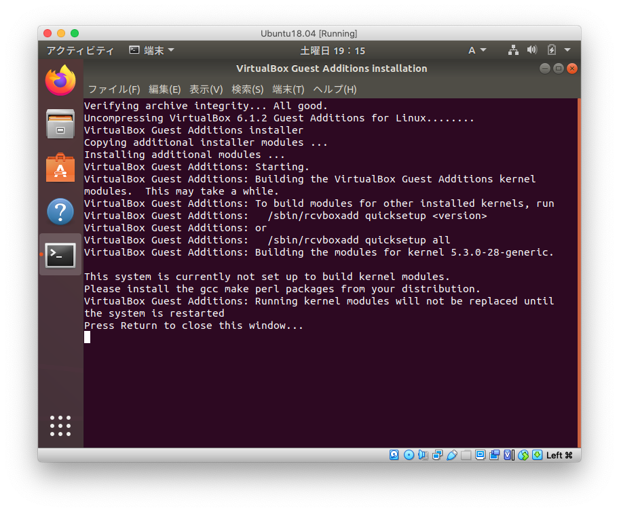
Task: Click the mouse integration indicator
Action: (523, 455)
